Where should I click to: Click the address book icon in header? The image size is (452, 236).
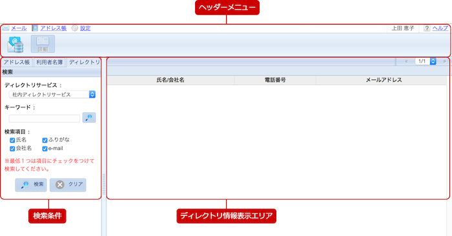(x=35, y=28)
